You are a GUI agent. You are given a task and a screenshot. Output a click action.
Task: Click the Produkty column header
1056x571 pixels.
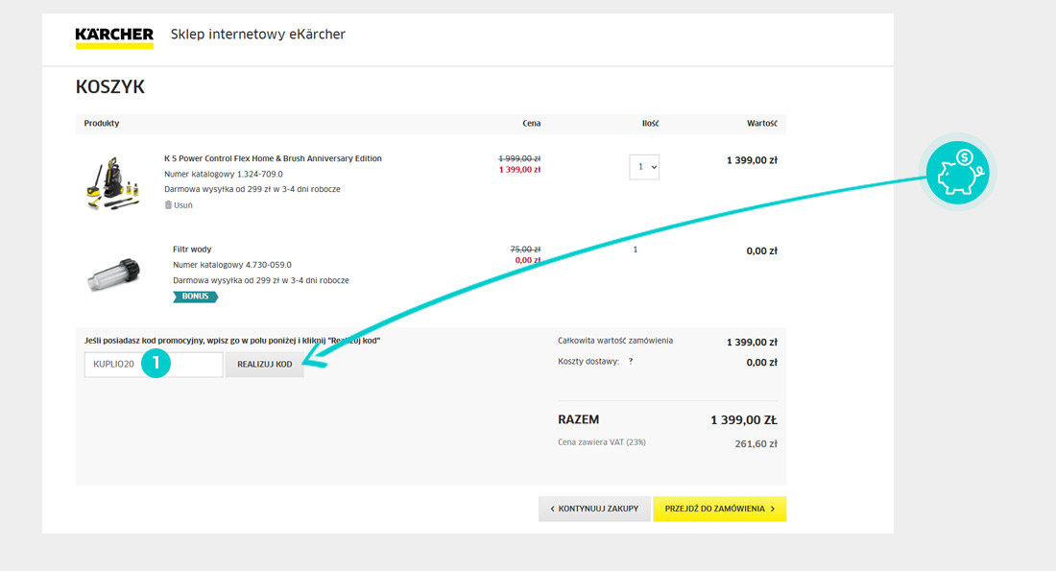[x=102, y=123]
